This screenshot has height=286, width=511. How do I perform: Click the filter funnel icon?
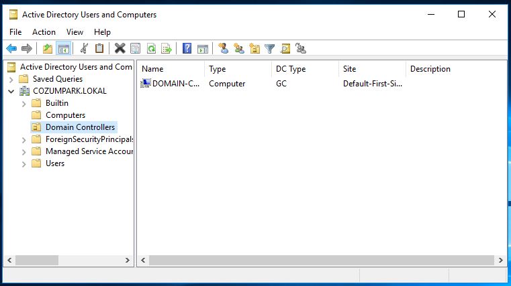point(269,48)
